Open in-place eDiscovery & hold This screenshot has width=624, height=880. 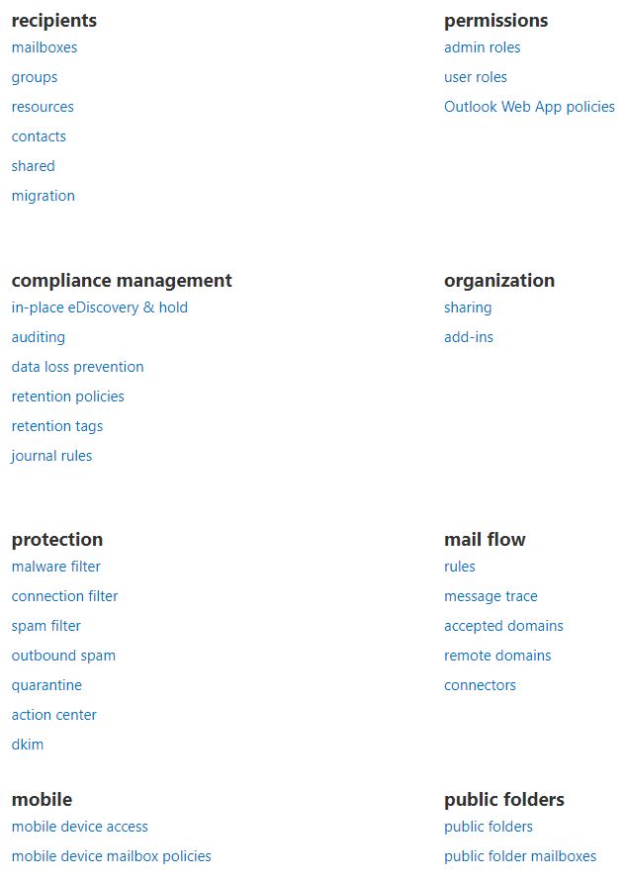99,308
